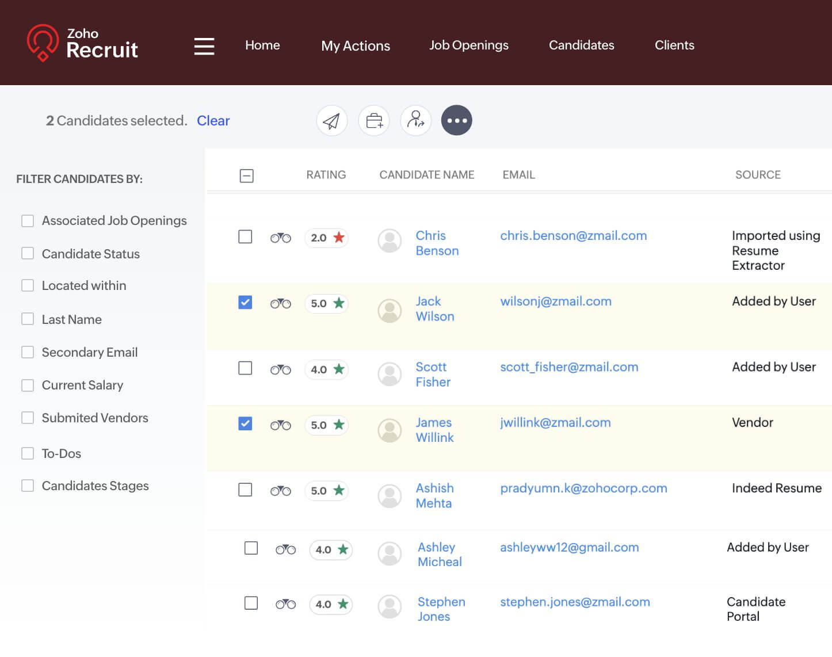Image resolution: width=832 pixels, height=657 pixels.
Task: Click binoculars quick view for Ashish Mehta
Action: click(x=281, y=491)
